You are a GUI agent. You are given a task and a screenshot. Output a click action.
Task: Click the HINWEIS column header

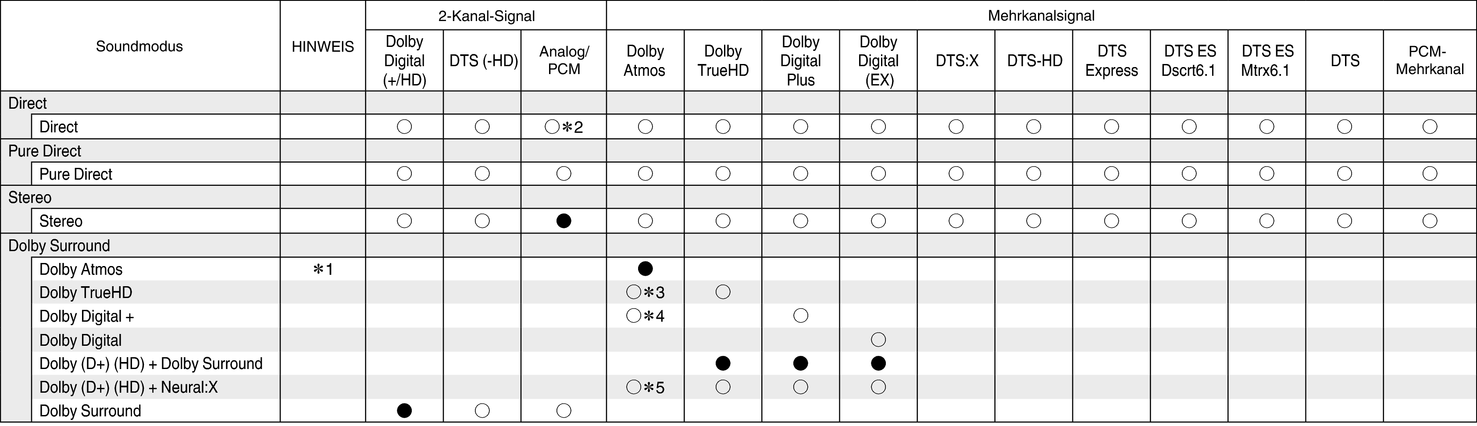click(x=323, y=46)
